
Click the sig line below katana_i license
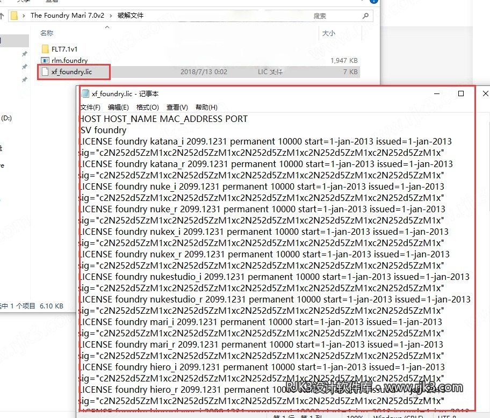click(x=262, y=153)
